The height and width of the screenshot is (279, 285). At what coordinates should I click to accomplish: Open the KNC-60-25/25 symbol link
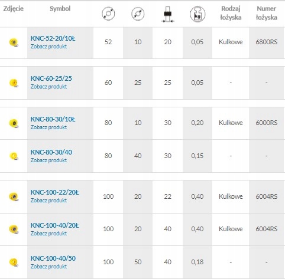tap(51, 78)
